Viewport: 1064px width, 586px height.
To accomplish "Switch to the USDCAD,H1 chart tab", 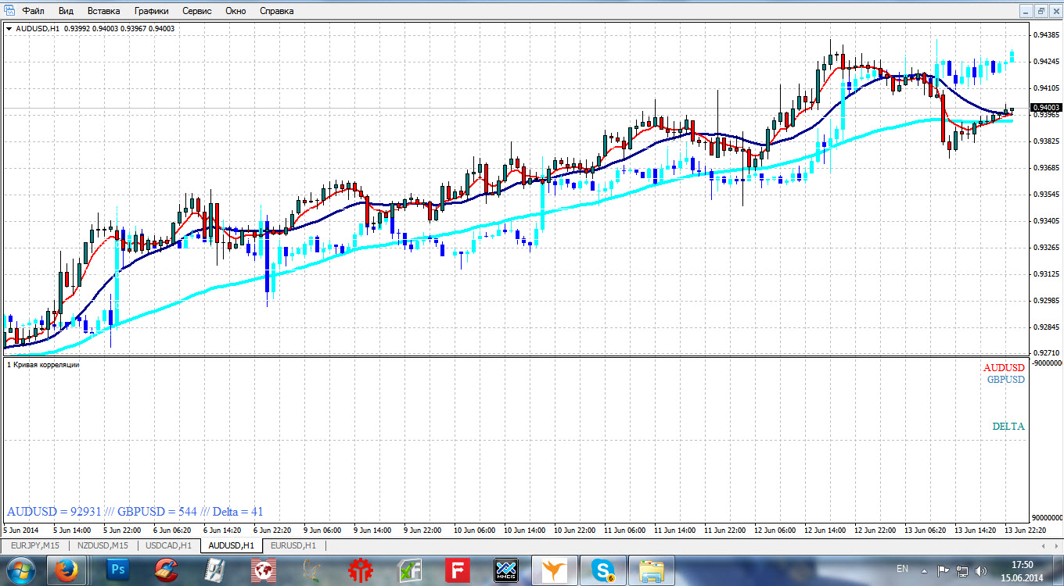I will [167, 545].
